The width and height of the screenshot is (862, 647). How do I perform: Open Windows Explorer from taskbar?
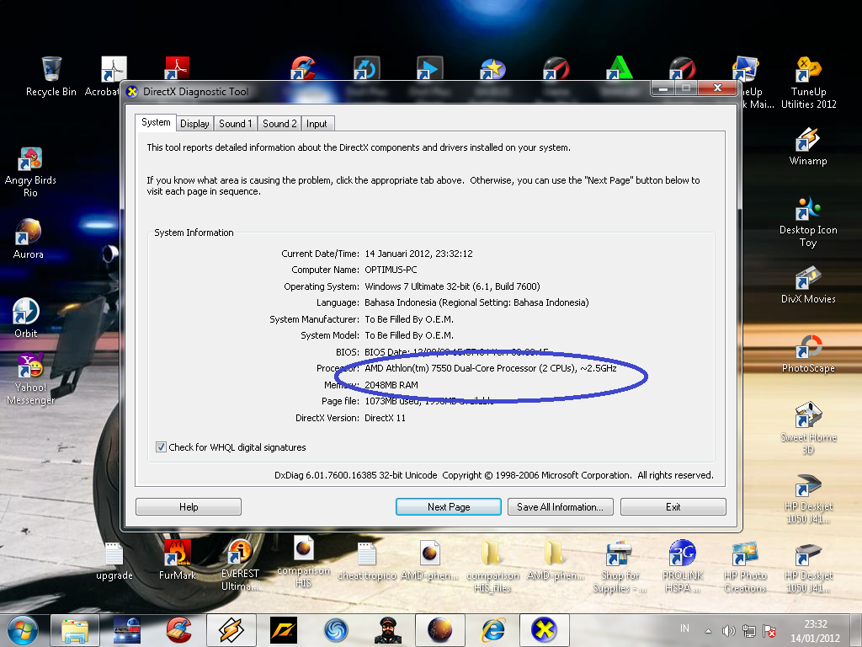click(x=75, y=630)
